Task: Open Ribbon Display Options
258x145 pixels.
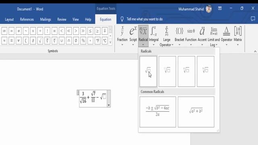Action: click(220, 8)
